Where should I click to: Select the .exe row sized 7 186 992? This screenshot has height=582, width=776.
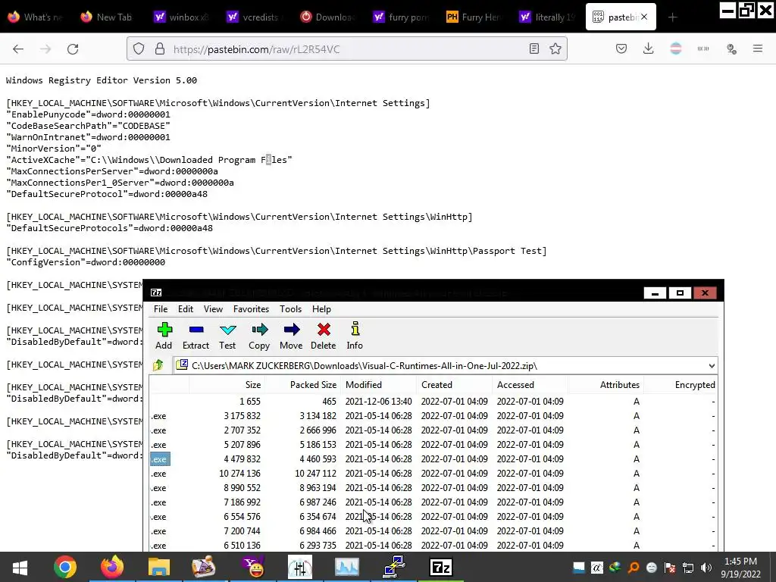pyautogui.click(x=433, y=502)
